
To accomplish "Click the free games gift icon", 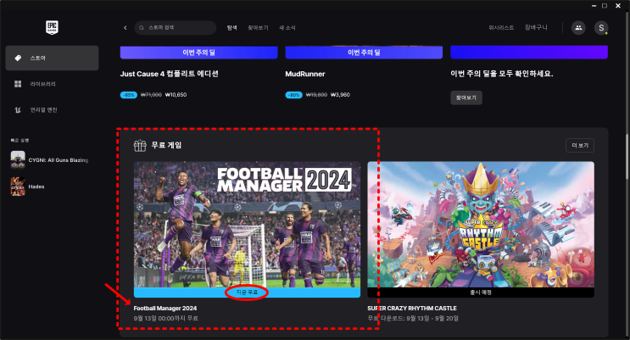I will click(x=140, y=145).
